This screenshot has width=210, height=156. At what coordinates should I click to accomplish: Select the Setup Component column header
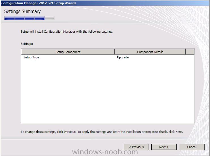[x=68, y=52]
